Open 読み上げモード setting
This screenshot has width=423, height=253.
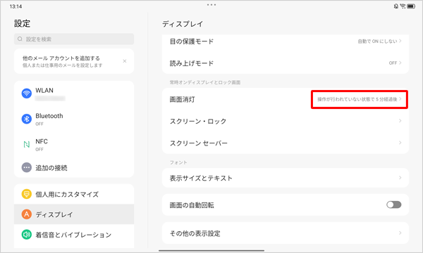[x=286, y=63]
